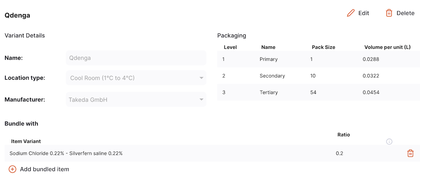Click the Volume per unit column header
Screen dimensions: 430x187
click(387, 47)
